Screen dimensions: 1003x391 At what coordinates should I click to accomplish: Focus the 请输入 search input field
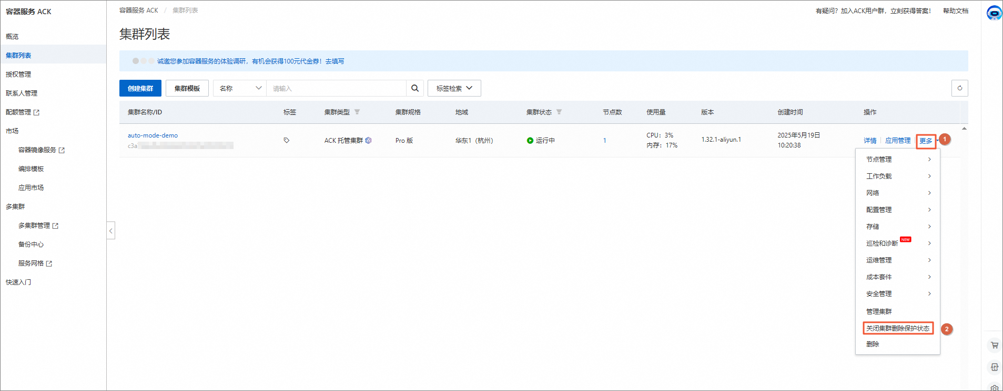[x=337, y=88]
